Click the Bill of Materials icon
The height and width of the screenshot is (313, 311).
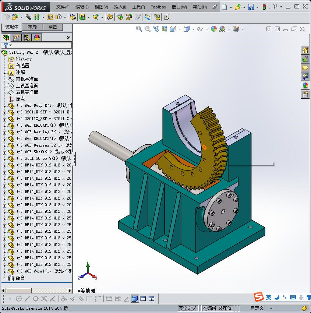click(x=120, y=17)
